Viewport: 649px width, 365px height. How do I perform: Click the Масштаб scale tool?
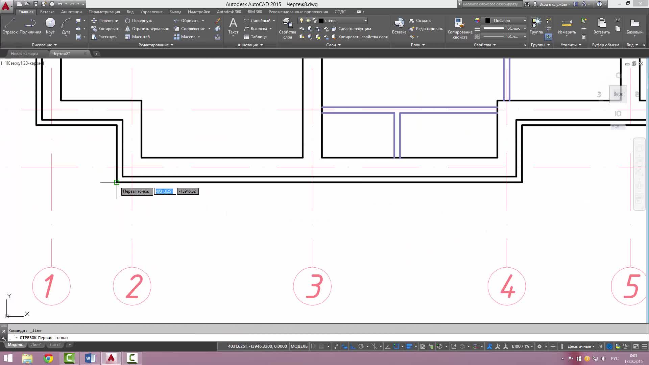click(x=137, y=37)
